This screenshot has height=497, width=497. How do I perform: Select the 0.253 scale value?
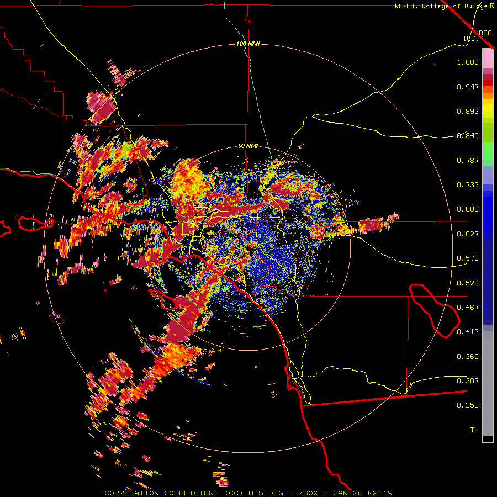468,405
